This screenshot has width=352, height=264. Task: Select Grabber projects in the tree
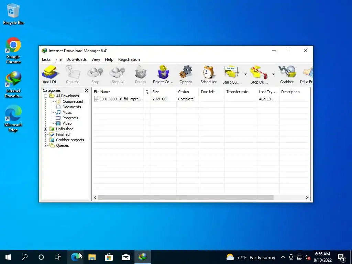pyautogui.click(x=70, y=140)
